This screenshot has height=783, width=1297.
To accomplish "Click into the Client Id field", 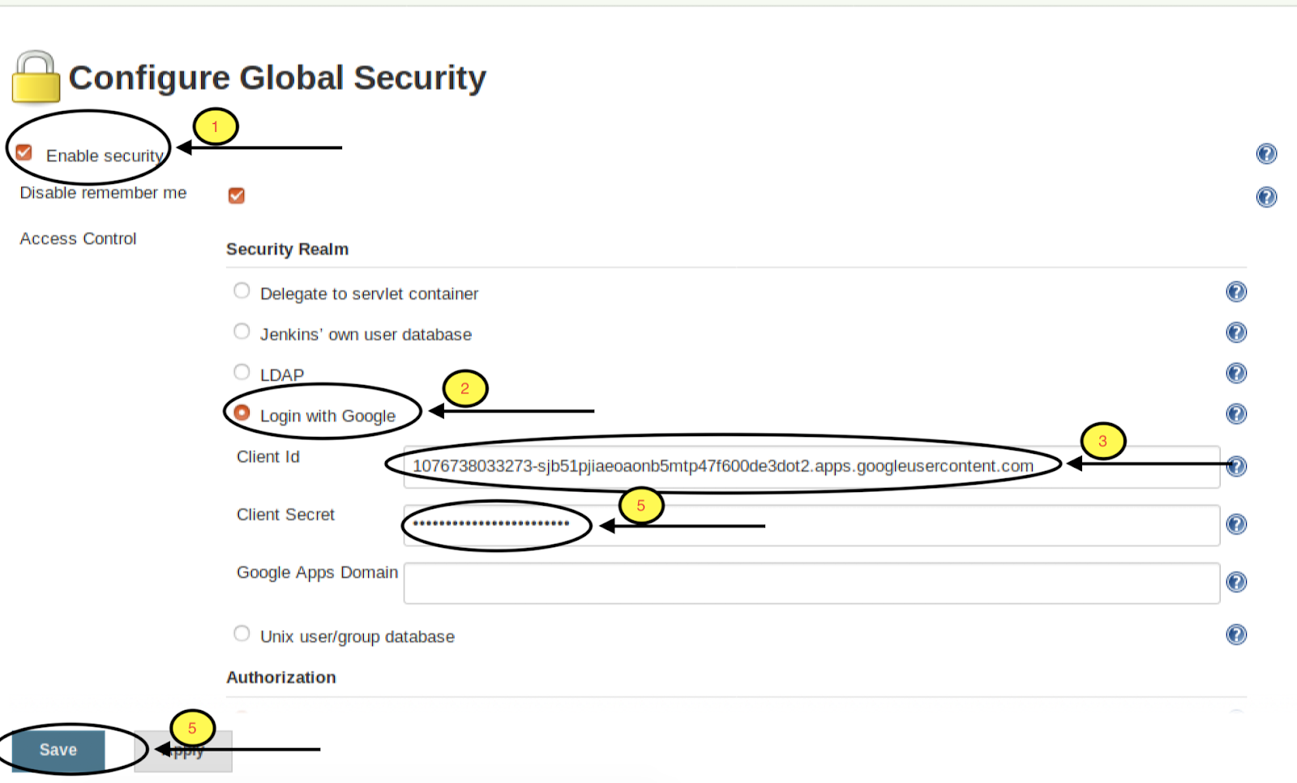I will pyautogui.click(x=811, y=467).
